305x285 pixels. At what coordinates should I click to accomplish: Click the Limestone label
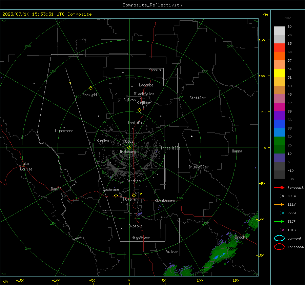tap(64, 131)
